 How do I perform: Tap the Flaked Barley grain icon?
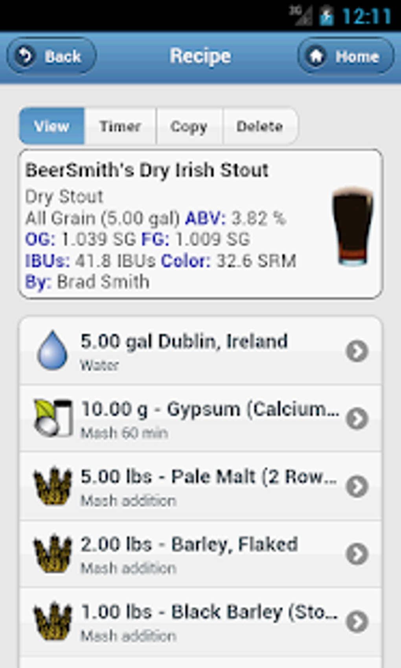(x=53, y=554)
